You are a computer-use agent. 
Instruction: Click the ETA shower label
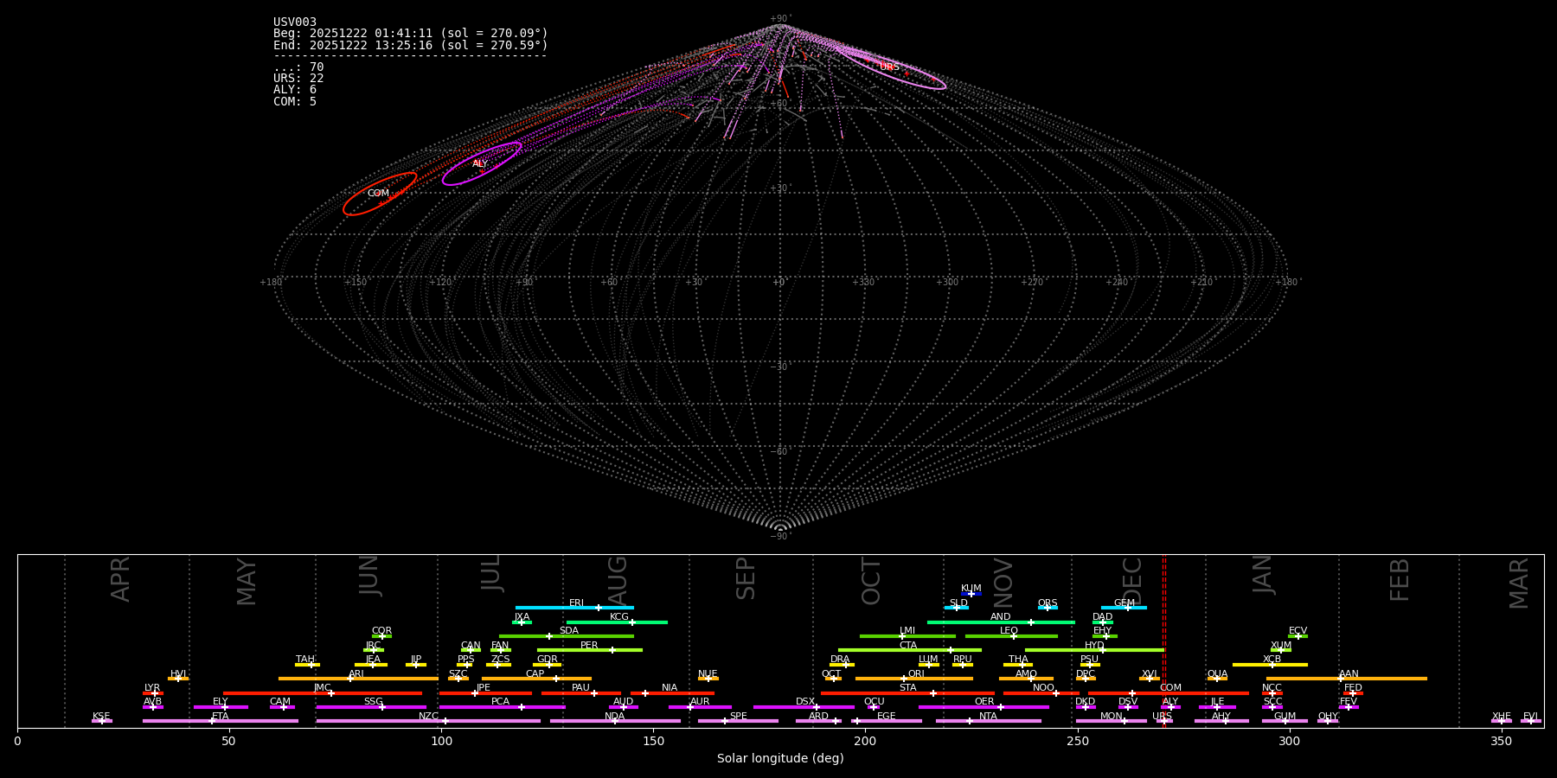coord(221,717)
